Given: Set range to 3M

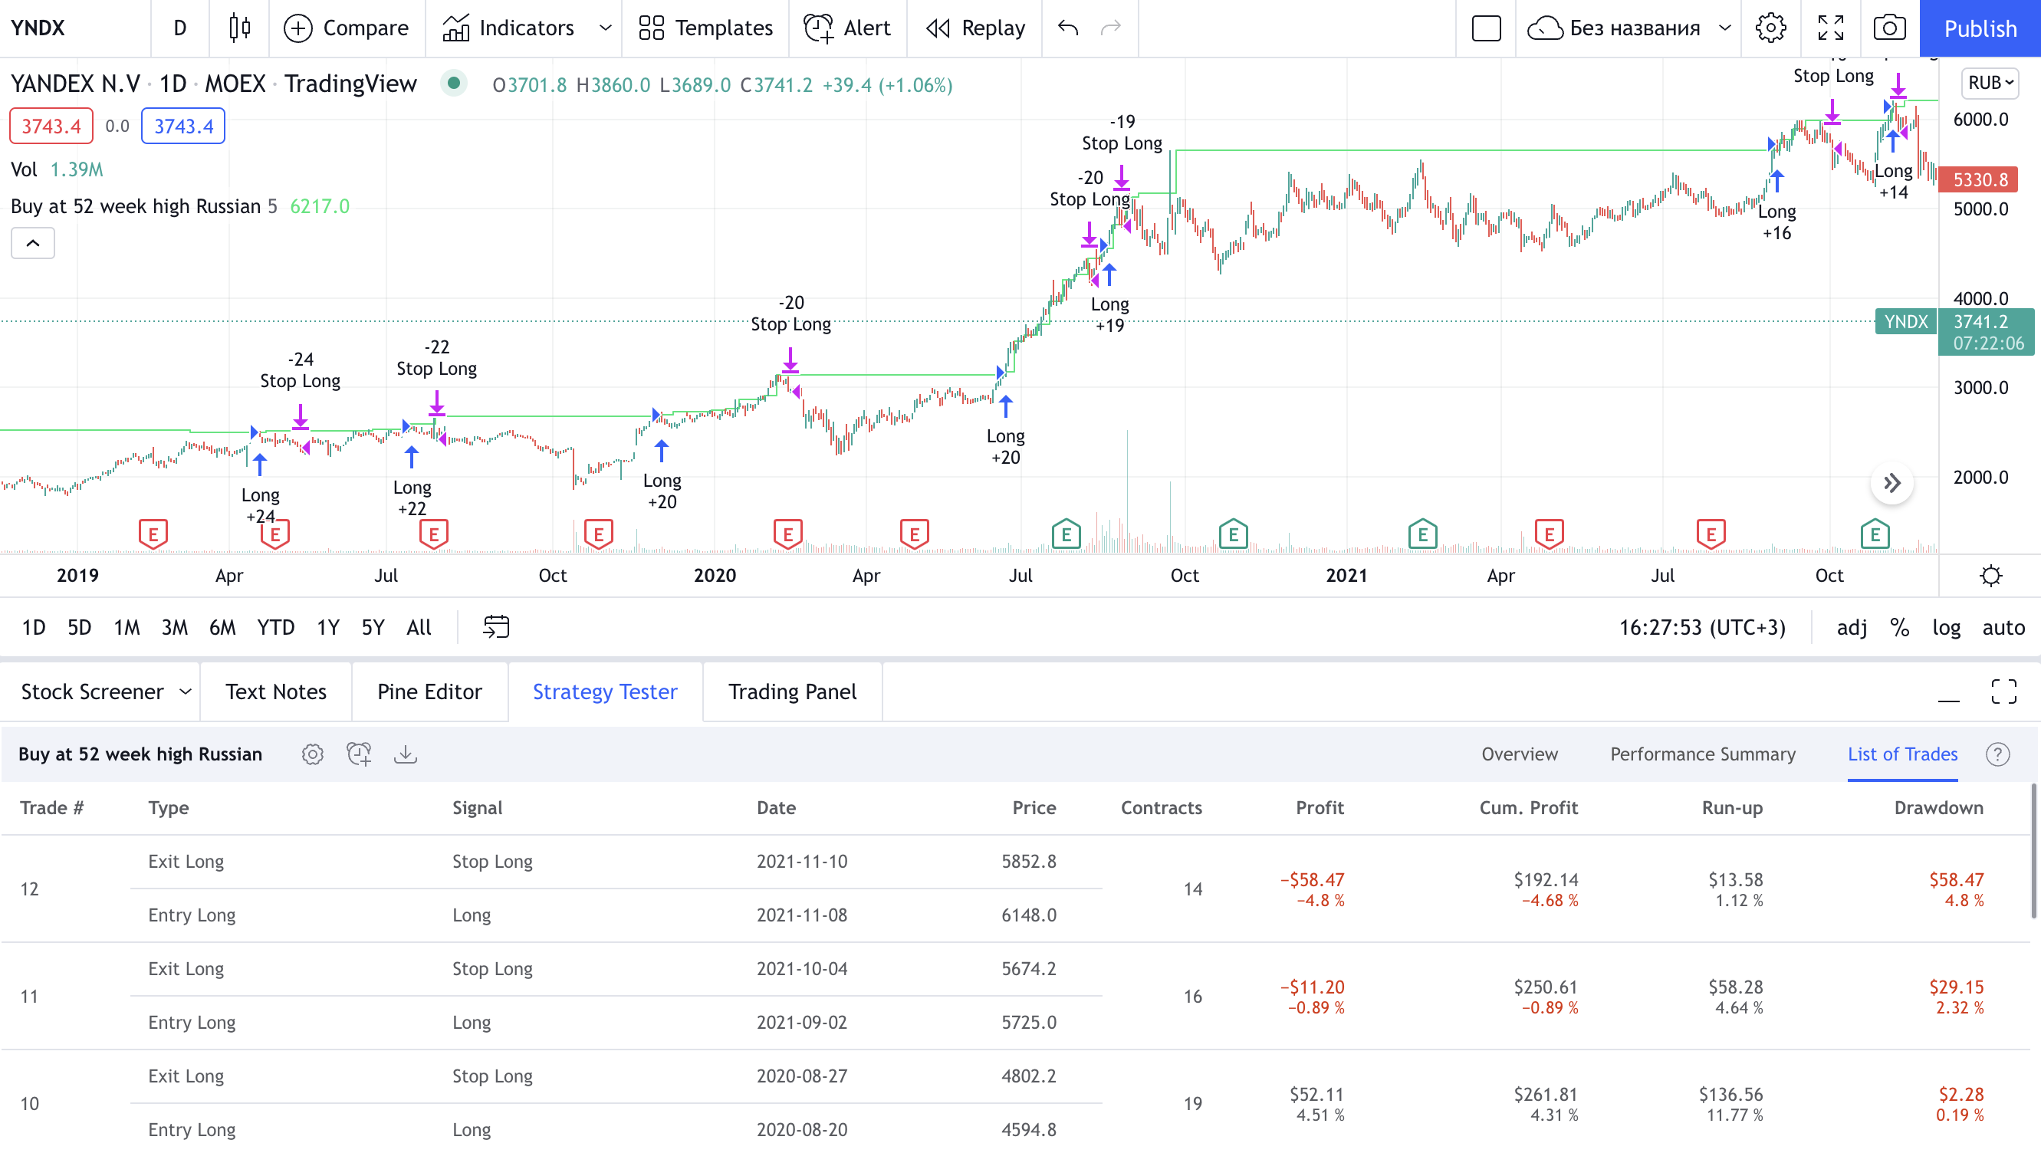Looking at the screenshot, I should point(174,627).
